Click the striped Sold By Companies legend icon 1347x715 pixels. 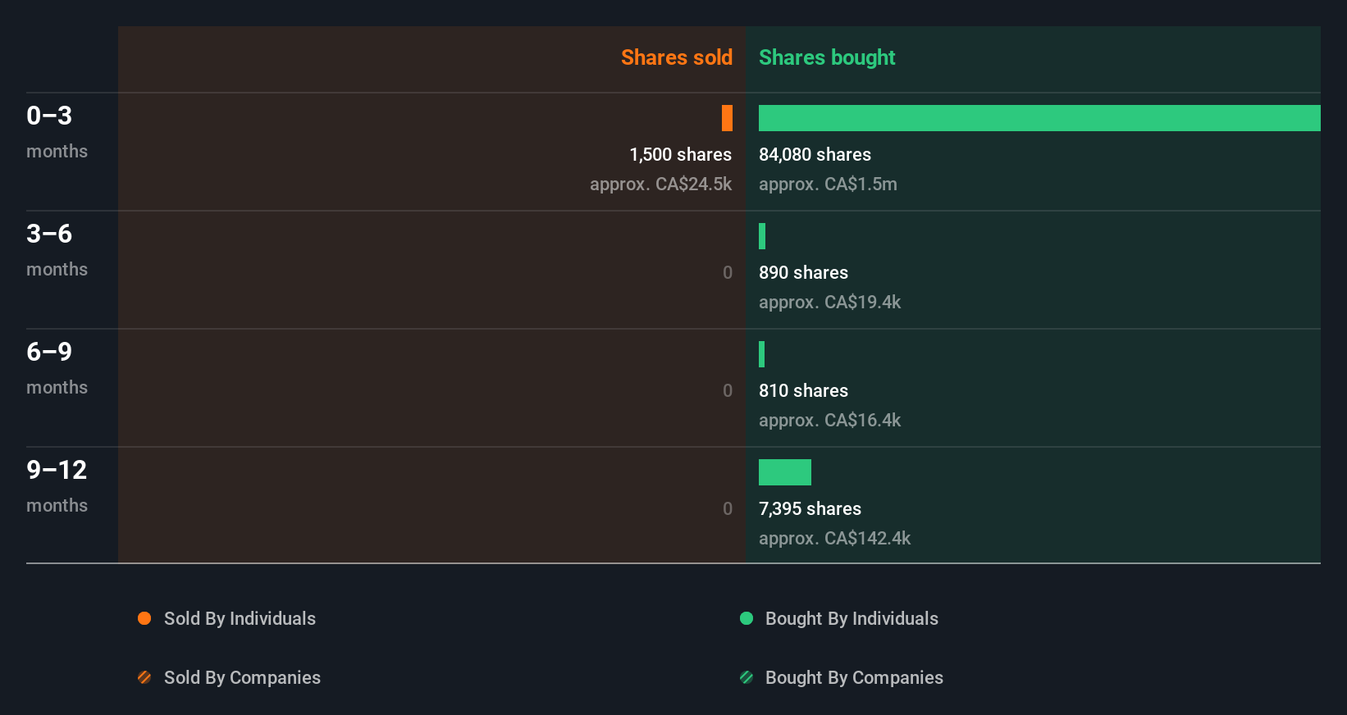click(x=144, y=677)
